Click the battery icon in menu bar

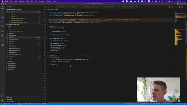pos(156,1)
